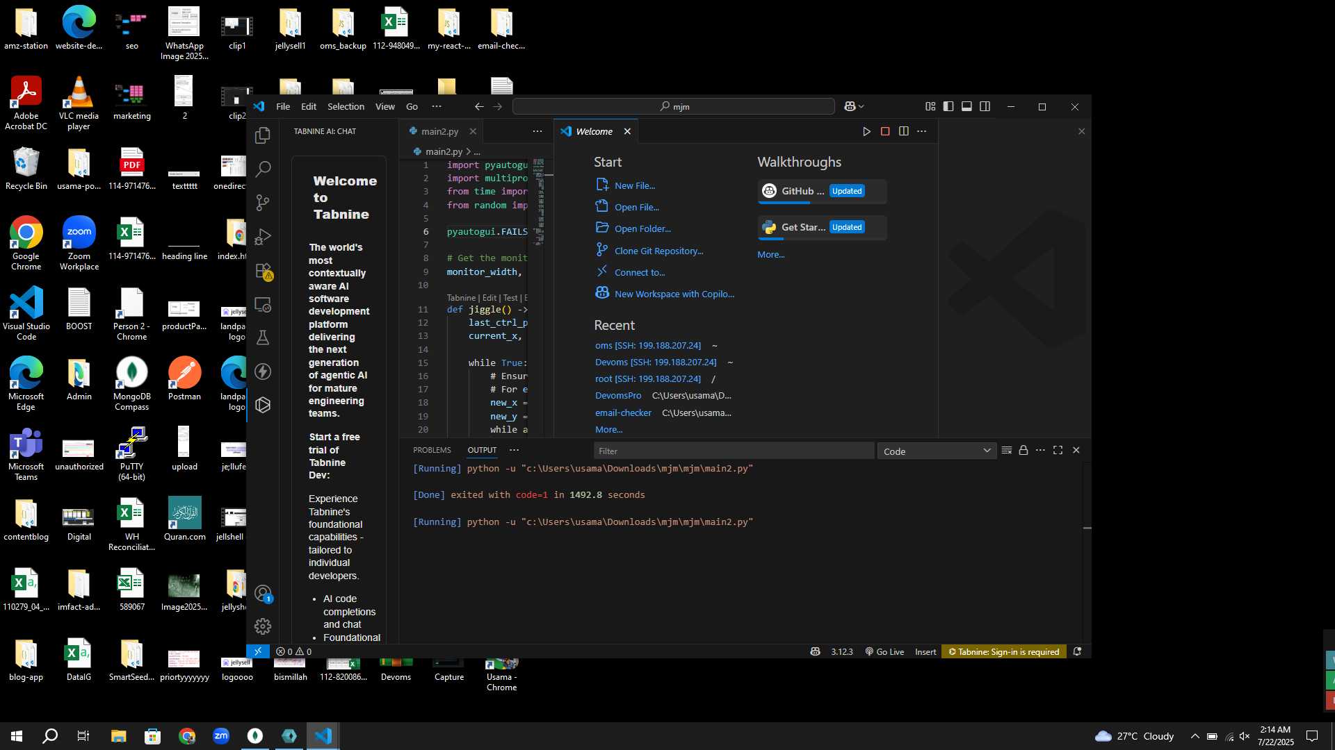Click the Python 3.12.3 version status item
1335x750 pixels.
pyautogui.click(x=841, y=651)
